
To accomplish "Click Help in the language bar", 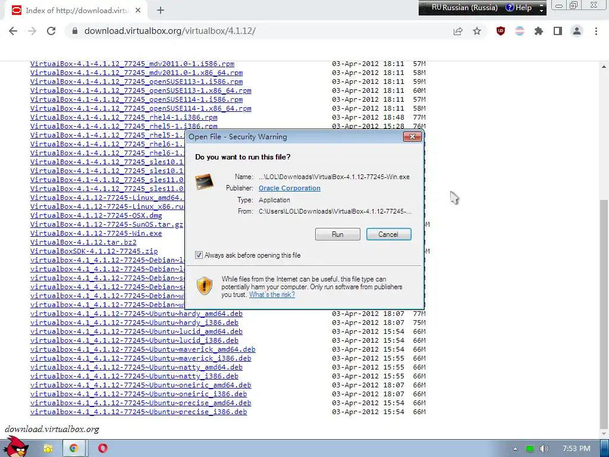I will [519, 7].
